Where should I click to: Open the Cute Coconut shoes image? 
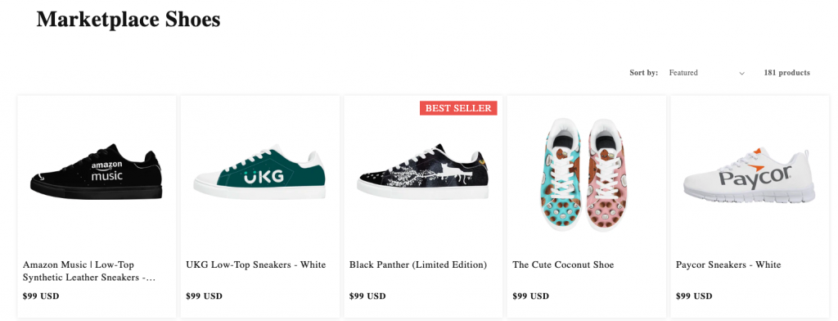(586, 174)
